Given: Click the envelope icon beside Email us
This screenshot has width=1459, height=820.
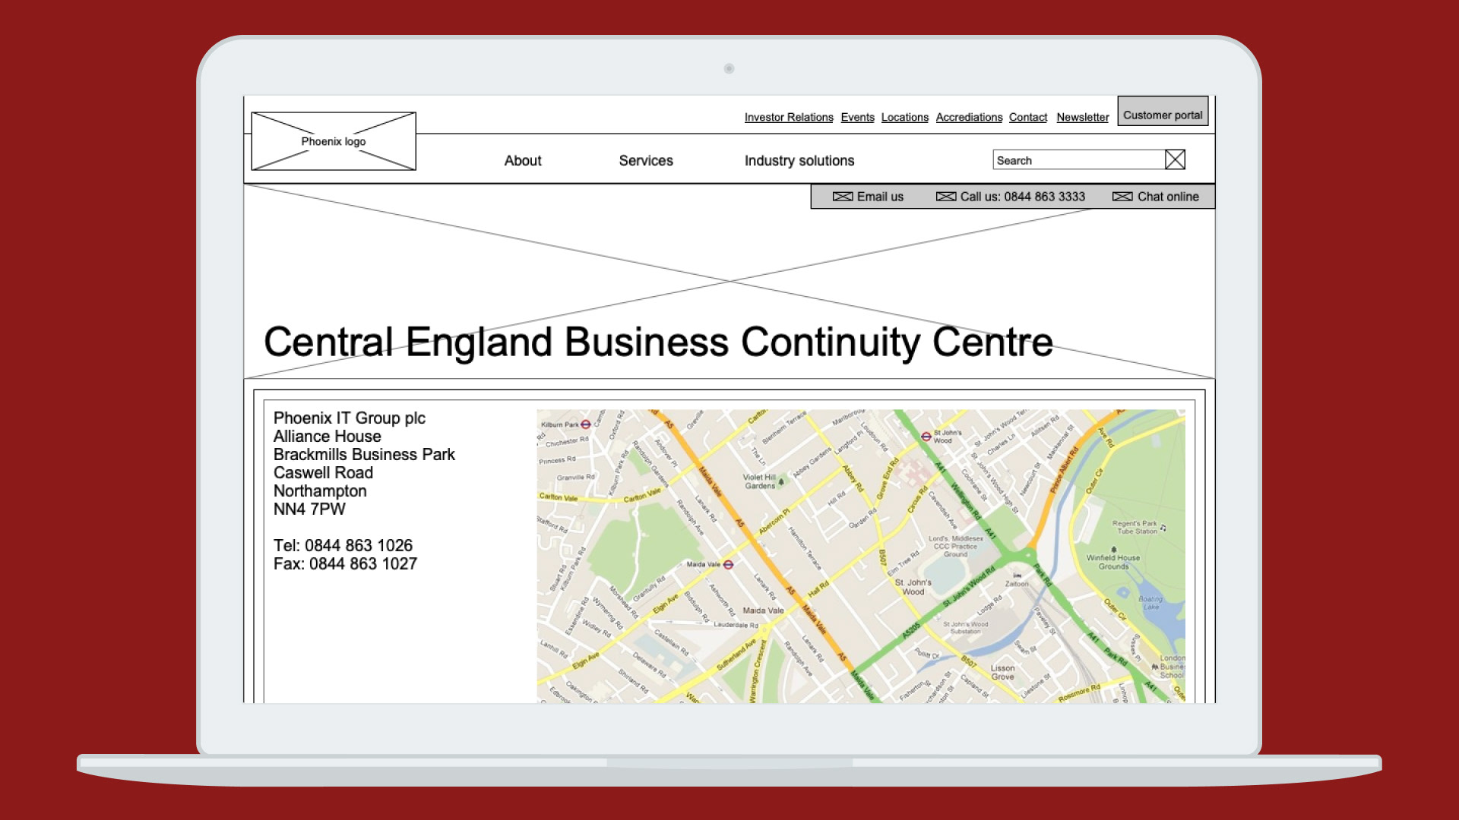Looking at the screenshot, I should click(842, 197).
